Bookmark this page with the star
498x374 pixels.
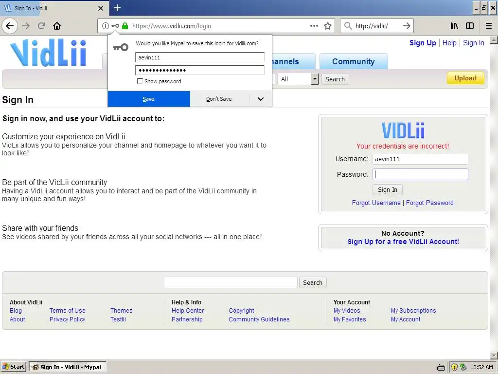click(x=328, y=26)
